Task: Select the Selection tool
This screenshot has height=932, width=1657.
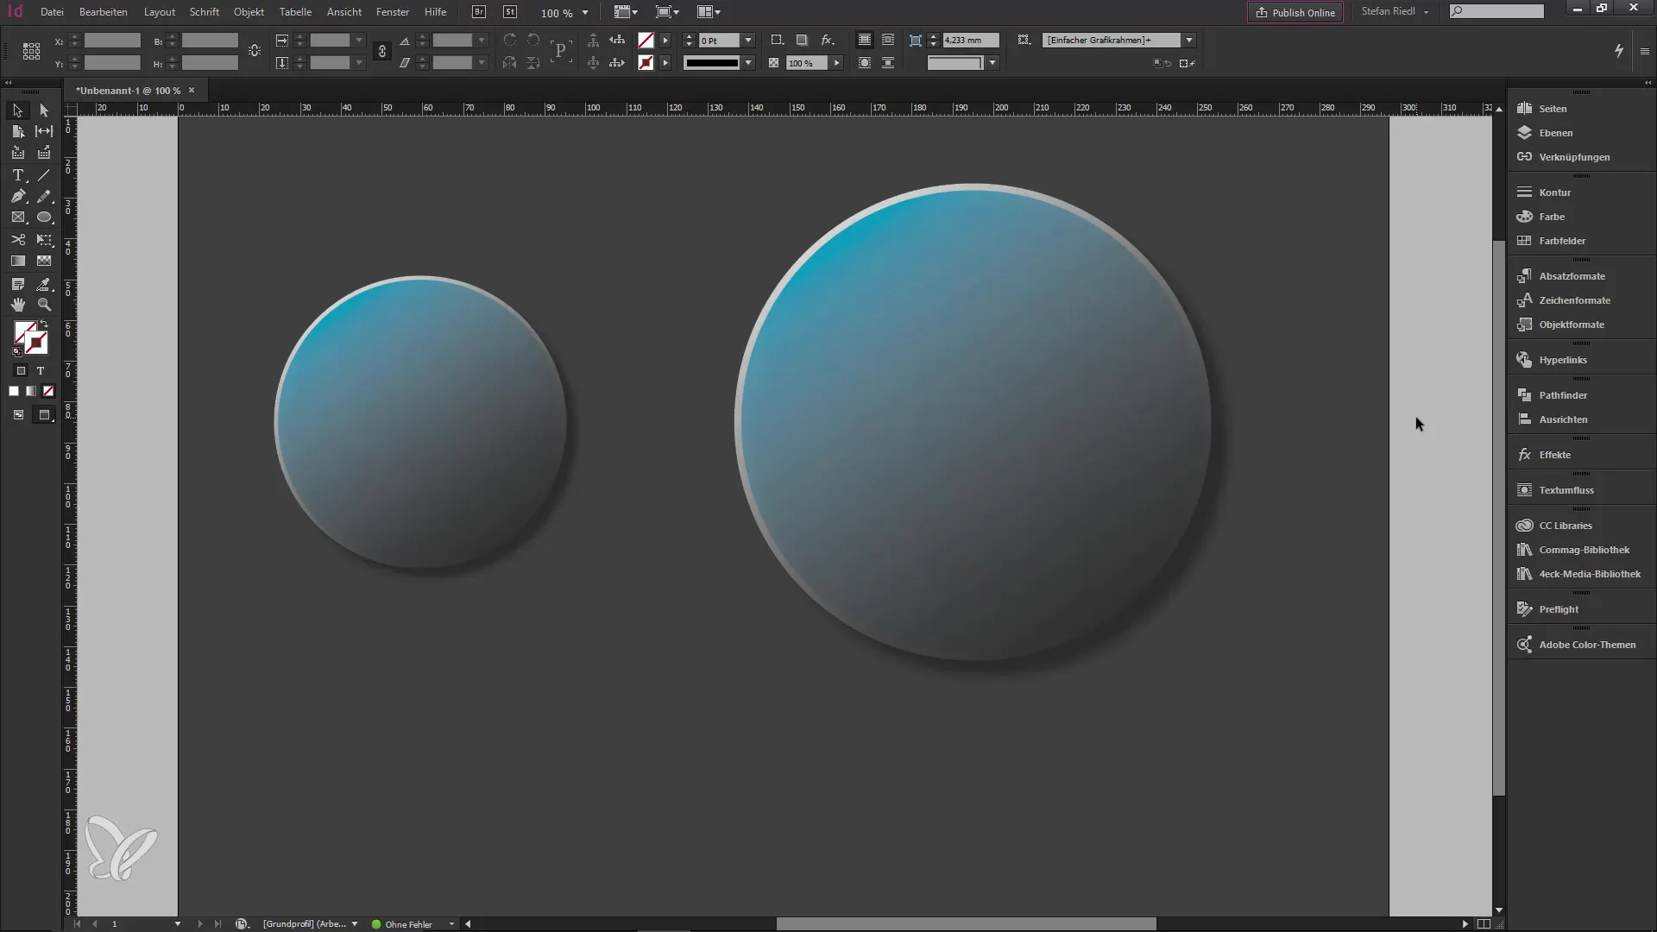Action: (17, 110)
